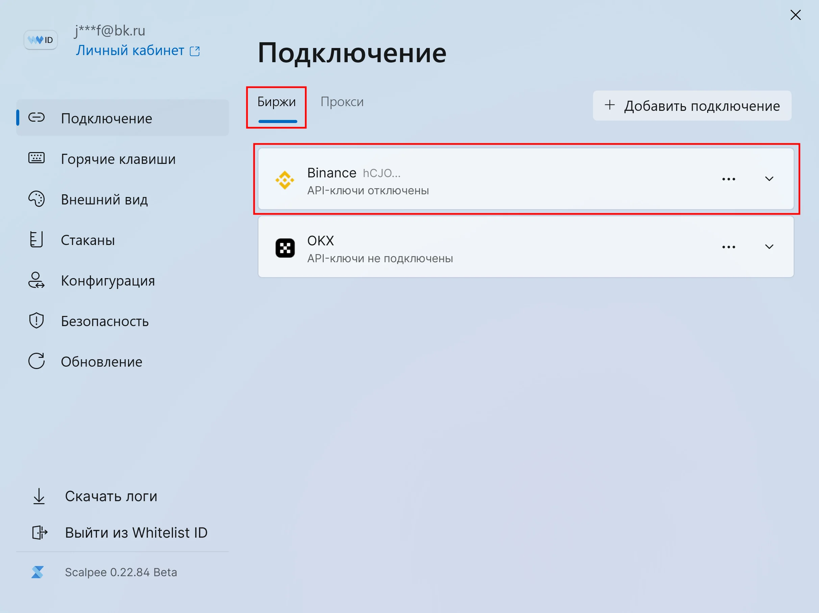The image size is (819, 613).
Task: Click the Binance logo icon
Action: [285, 180]
